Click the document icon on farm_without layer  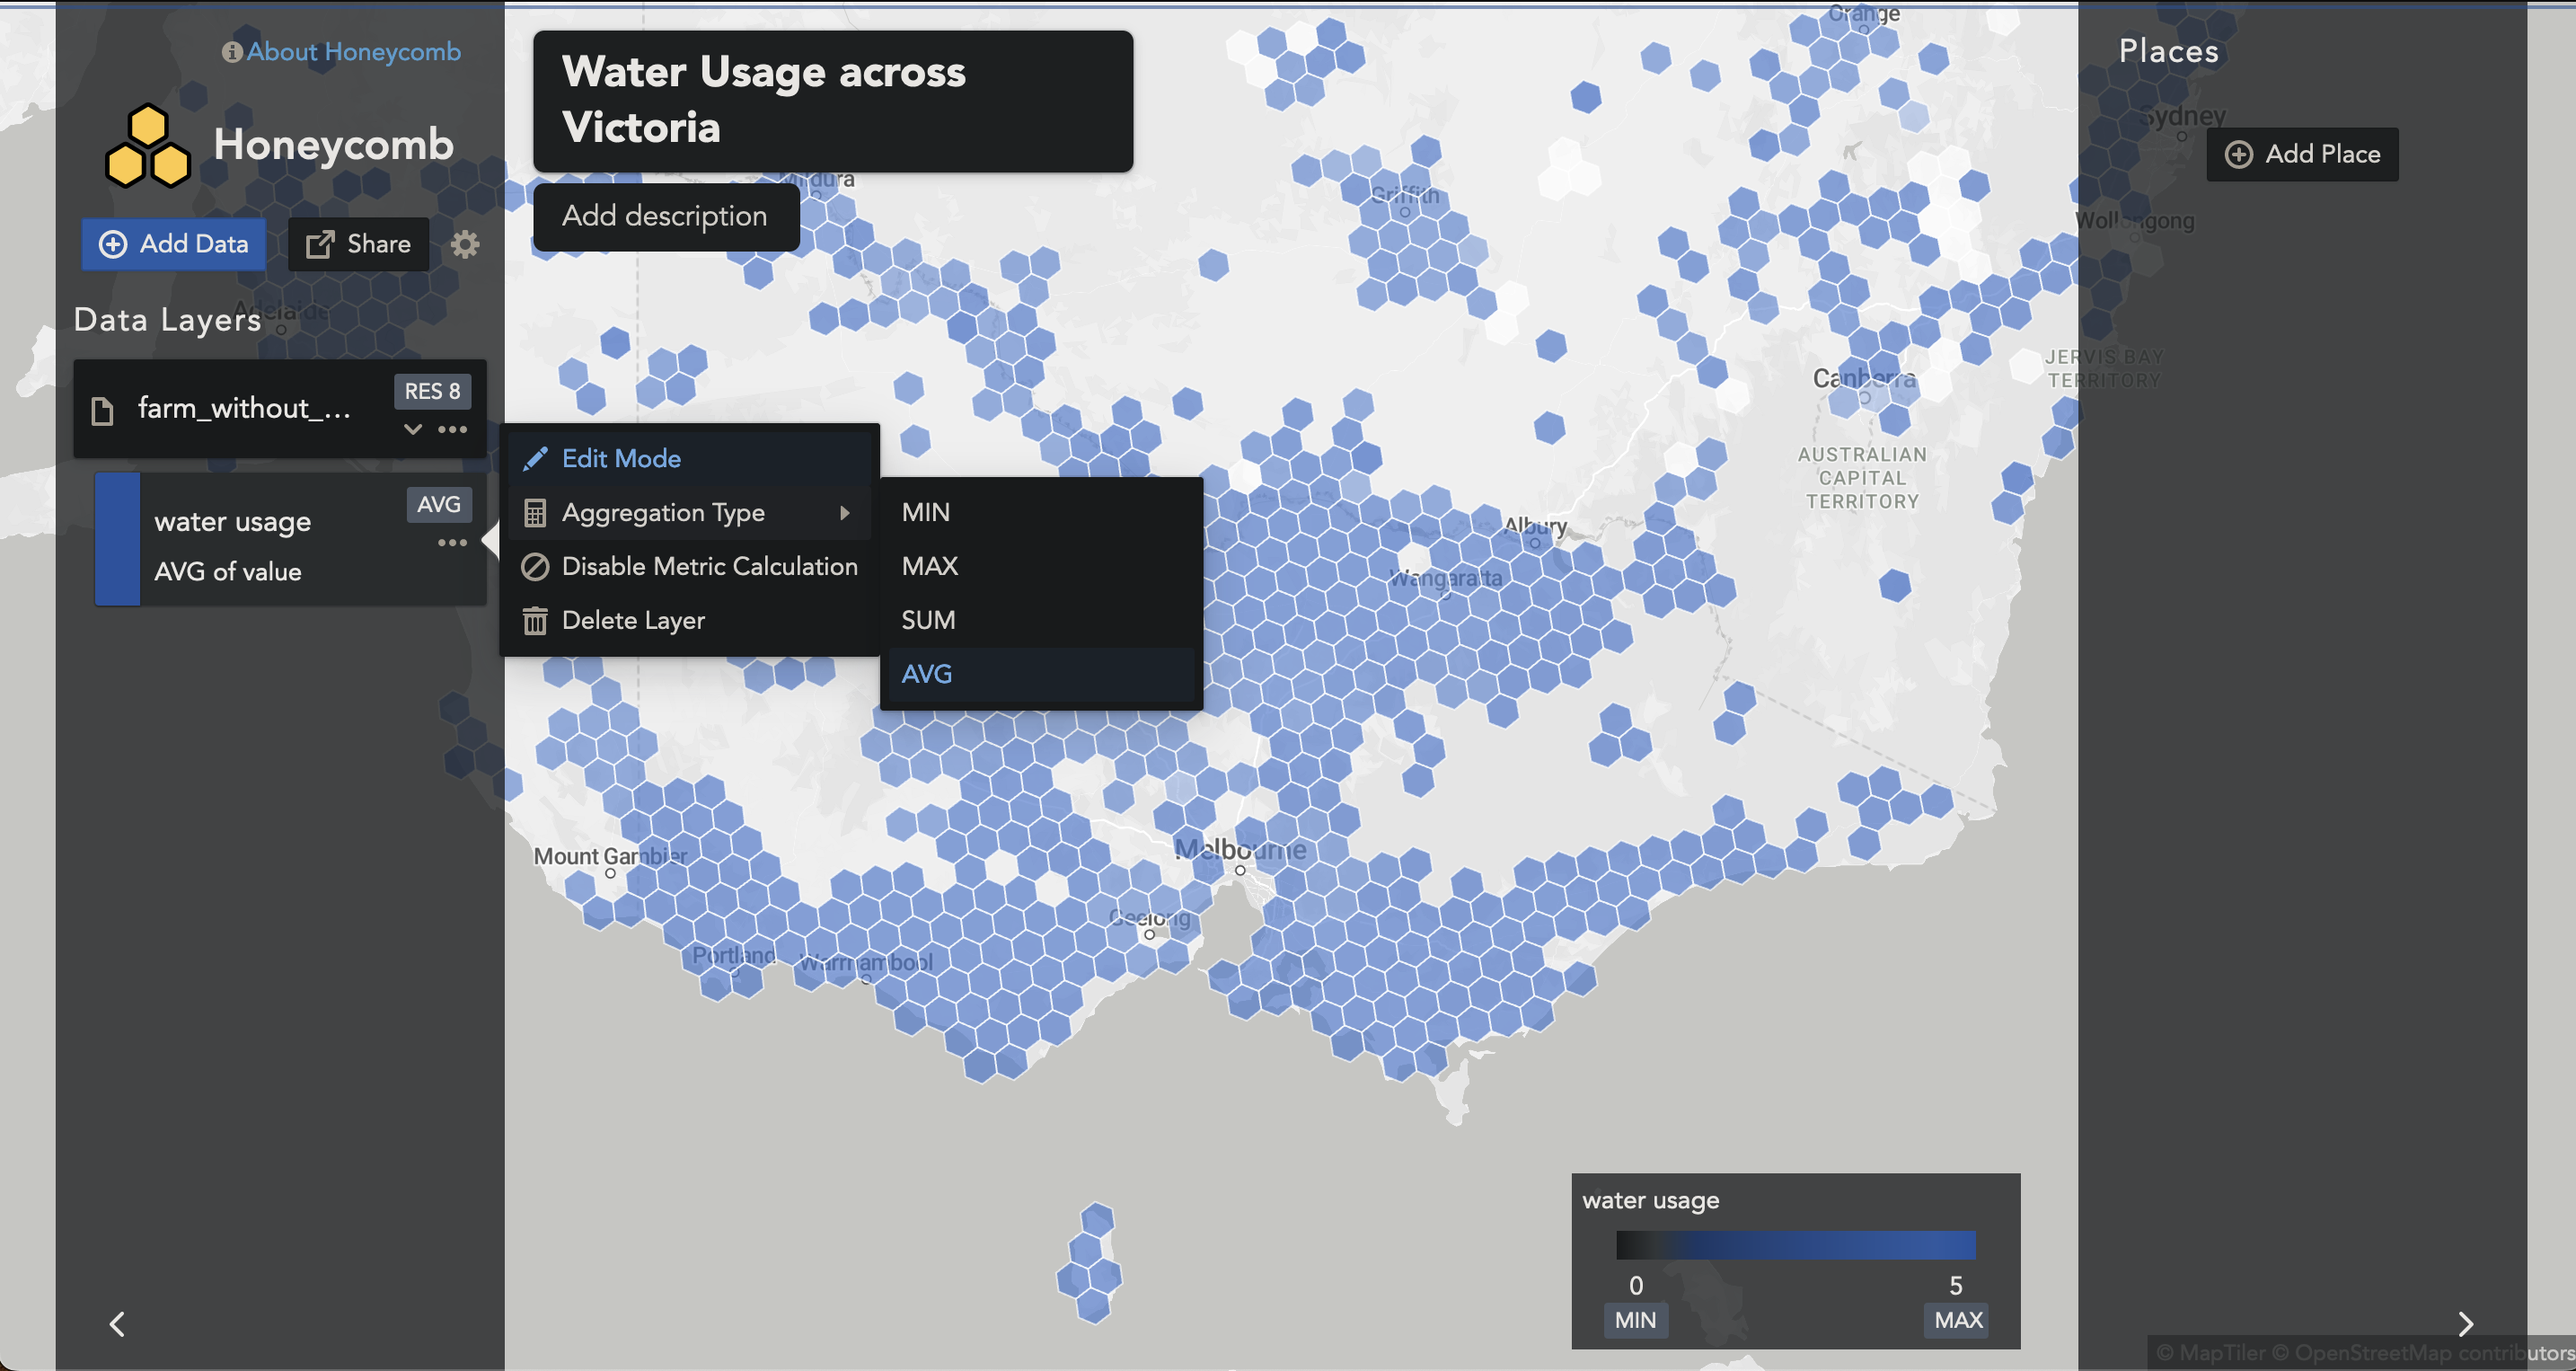coord(104,408)
